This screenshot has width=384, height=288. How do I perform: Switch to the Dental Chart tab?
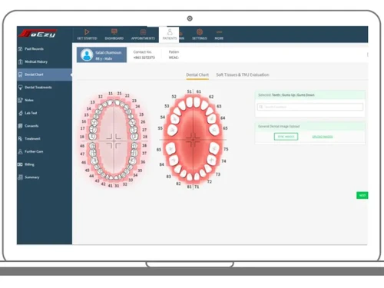[x=197, y=74]
